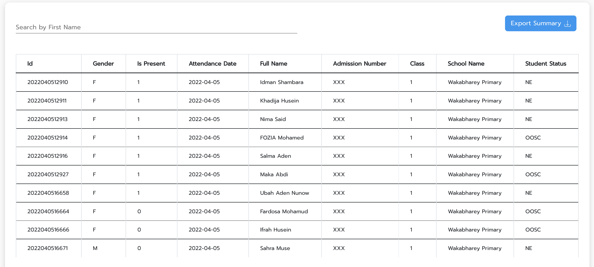Click the Class column header
This screenshot has width=594, height=267.
[417, 64]
